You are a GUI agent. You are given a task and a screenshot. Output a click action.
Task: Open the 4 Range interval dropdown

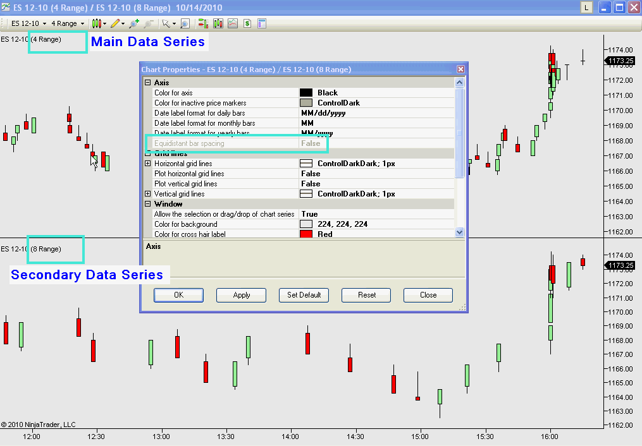pyautogui.click(x=68, y=23)
